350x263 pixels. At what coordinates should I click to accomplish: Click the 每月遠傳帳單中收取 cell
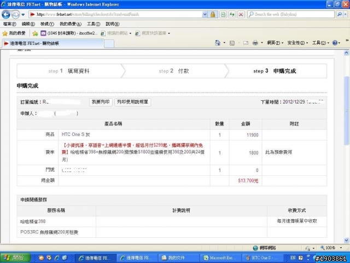pos(297,221)
